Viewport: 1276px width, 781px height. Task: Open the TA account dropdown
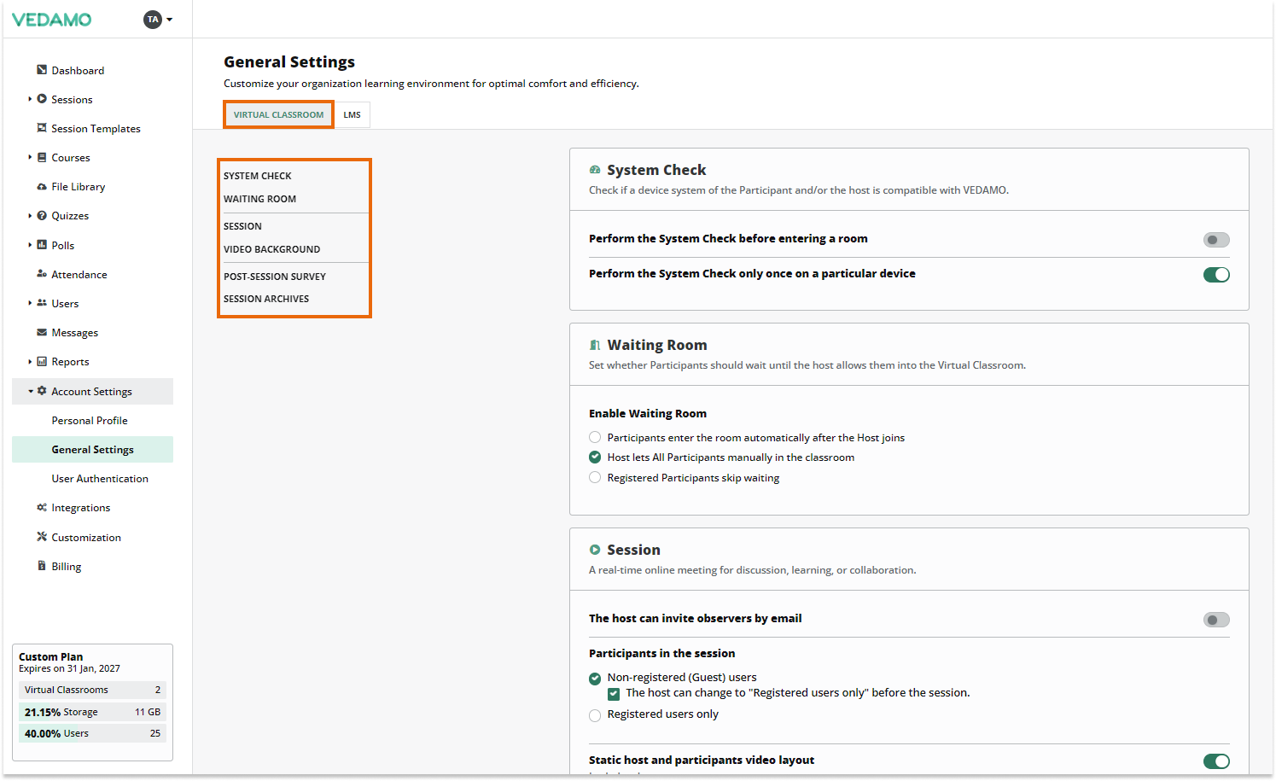pos(158,18)
